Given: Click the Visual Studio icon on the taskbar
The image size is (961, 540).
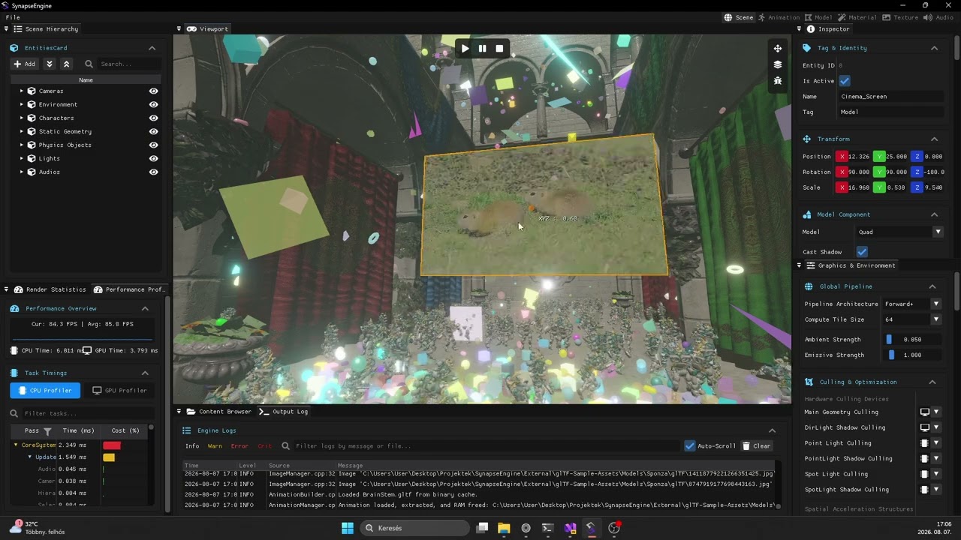Looking at the screenshot, I should pos(570,528).
